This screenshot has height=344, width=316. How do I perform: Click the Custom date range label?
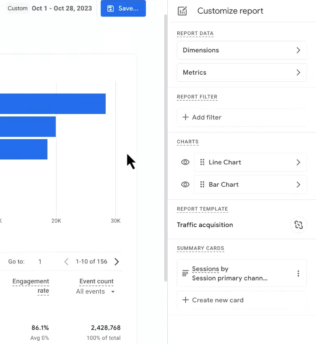tap(17, 8)
